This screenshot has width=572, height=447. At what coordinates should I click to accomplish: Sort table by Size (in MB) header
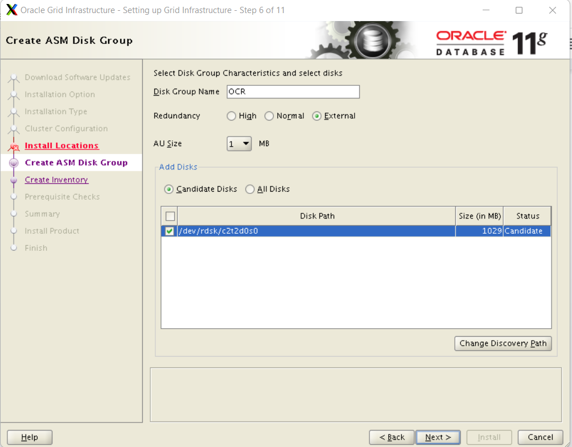tap(479, 216)
